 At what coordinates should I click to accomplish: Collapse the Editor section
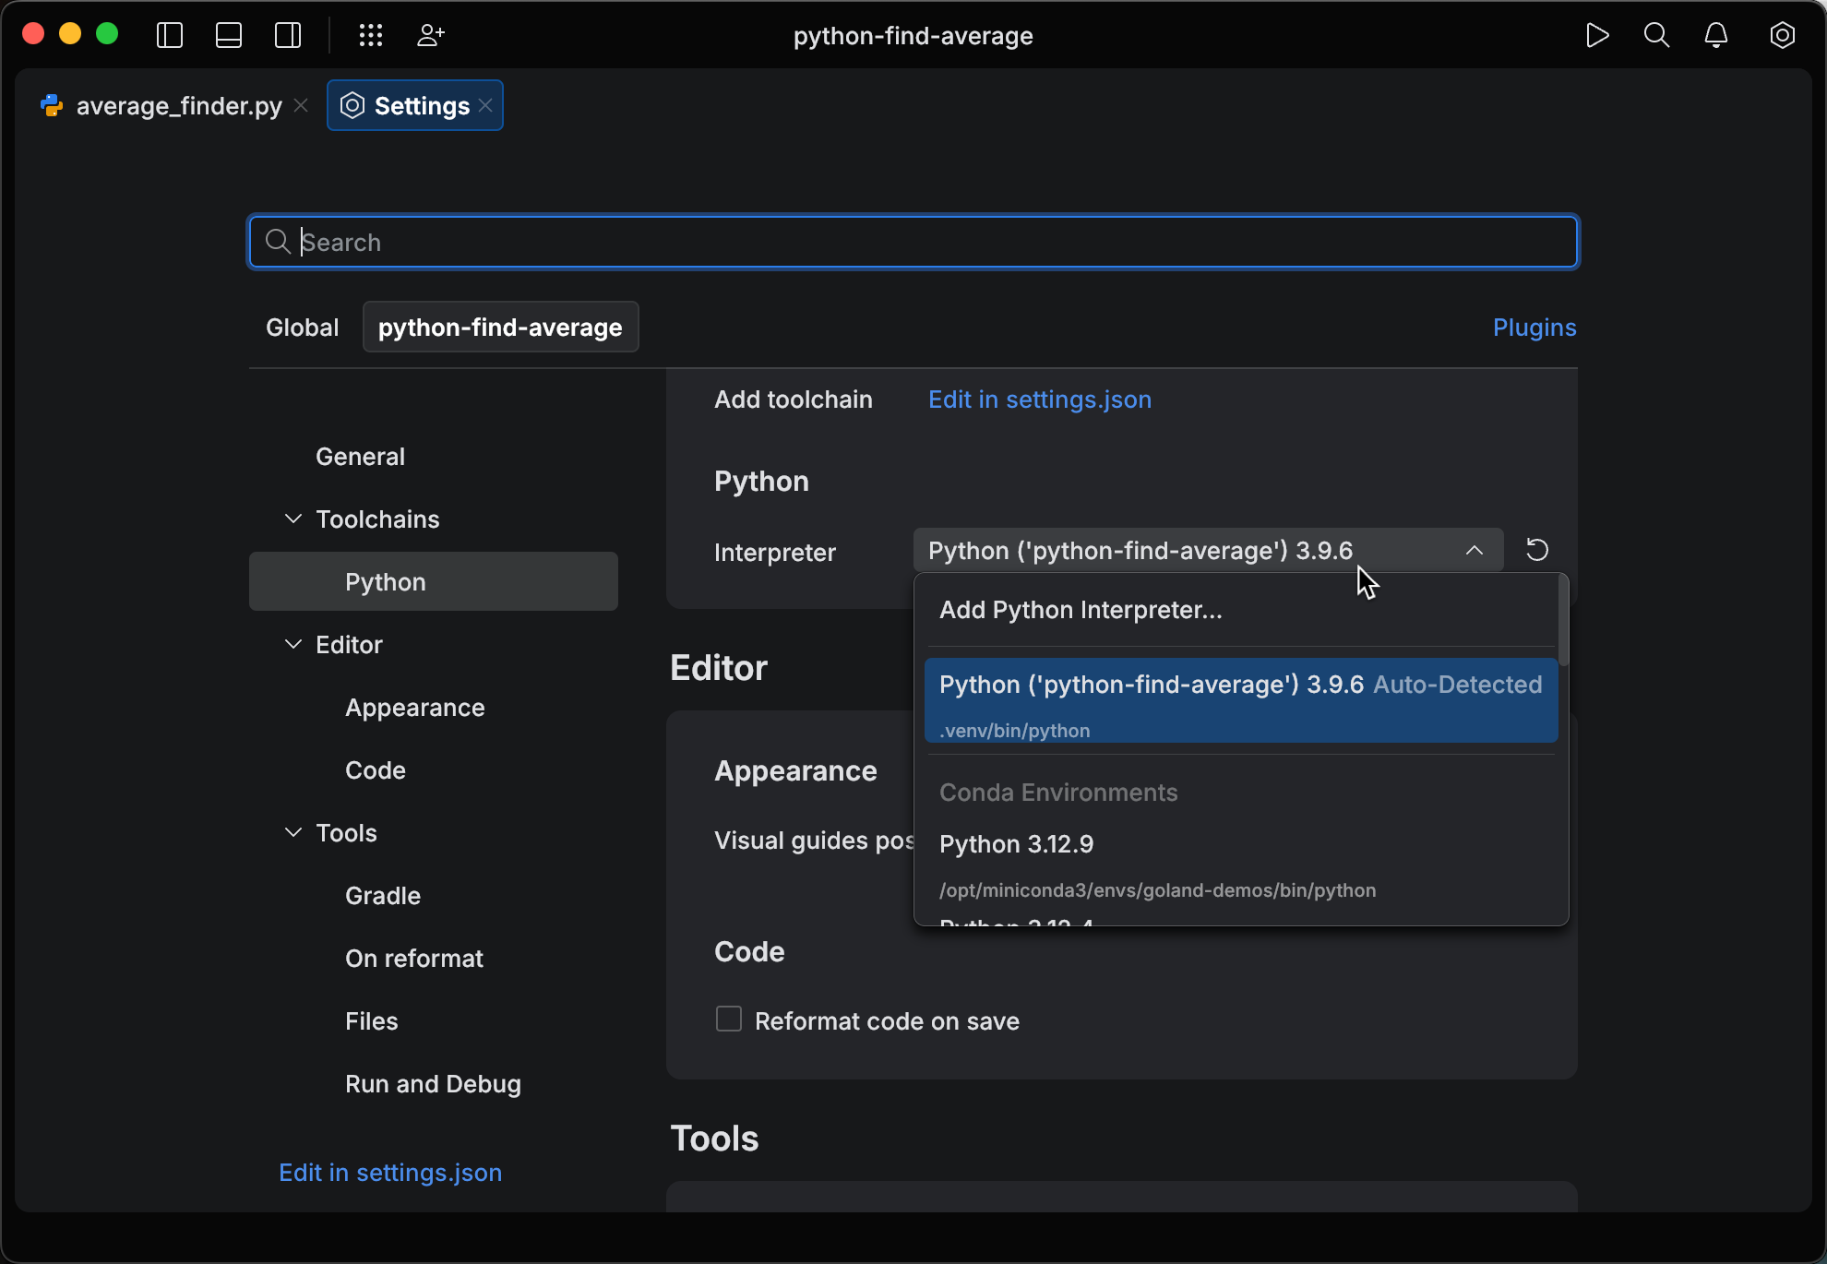point(293,644)
